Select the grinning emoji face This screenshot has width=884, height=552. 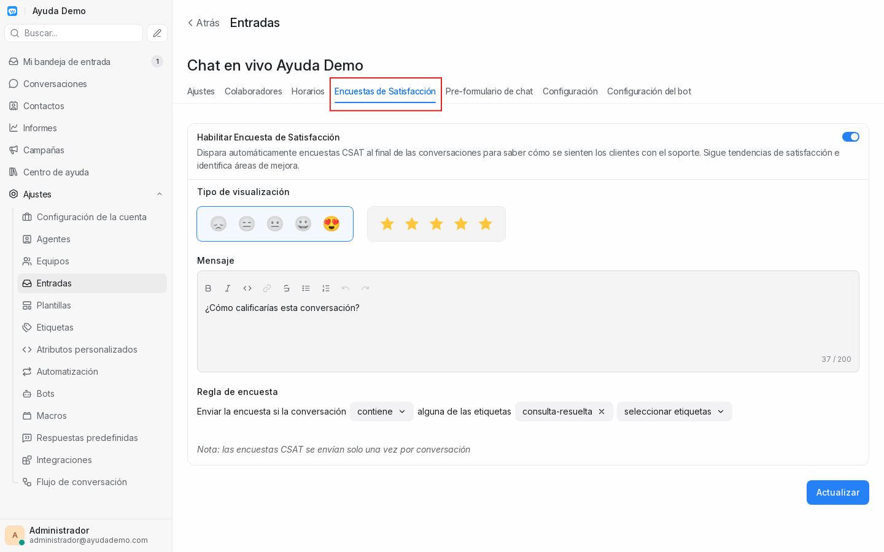303,224
